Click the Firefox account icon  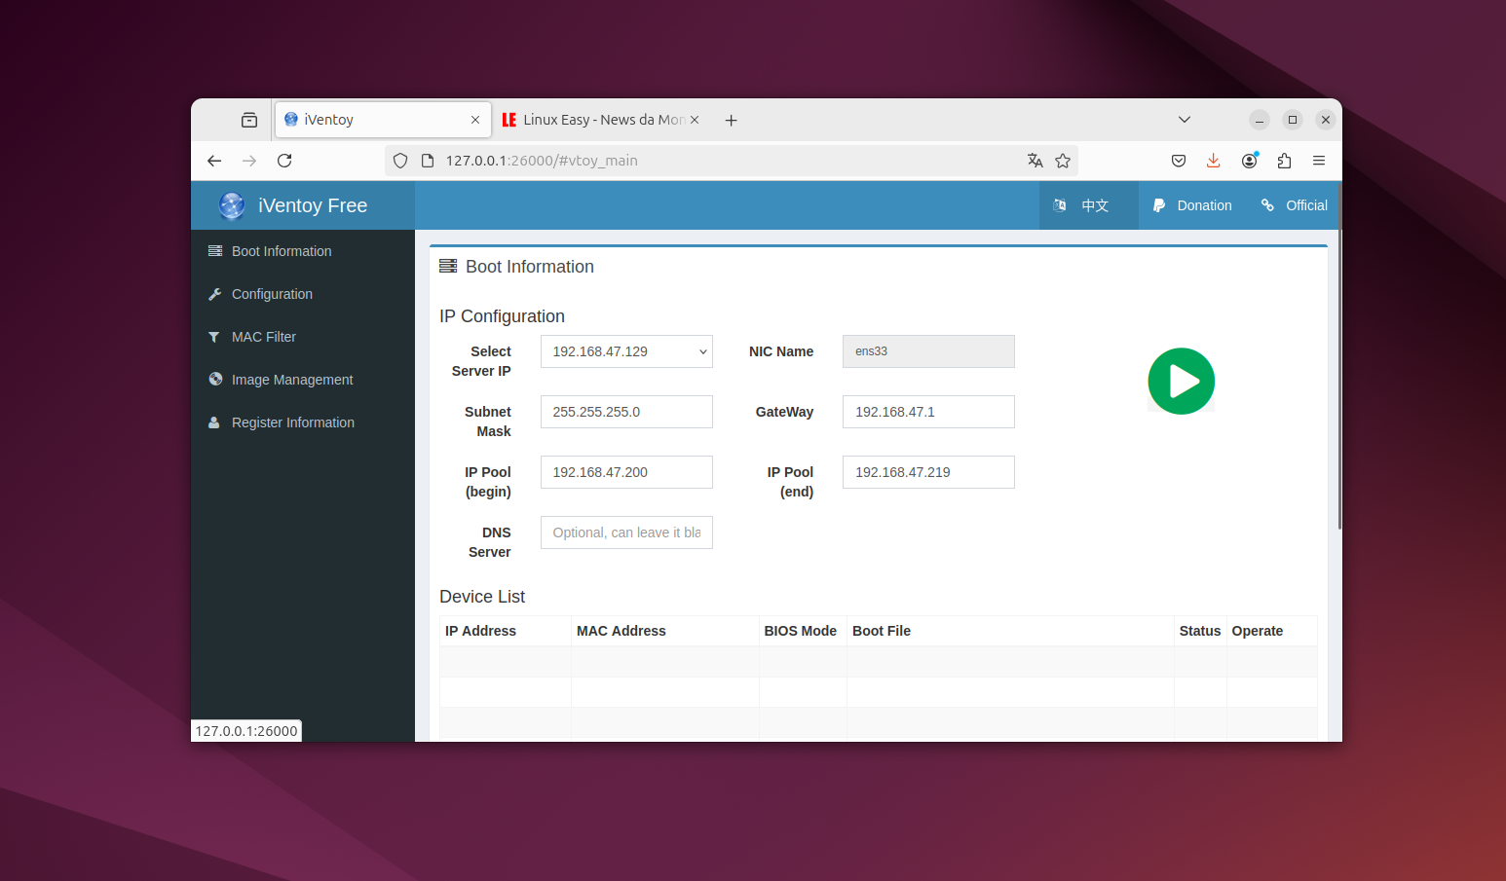(x=1249, y=161)
